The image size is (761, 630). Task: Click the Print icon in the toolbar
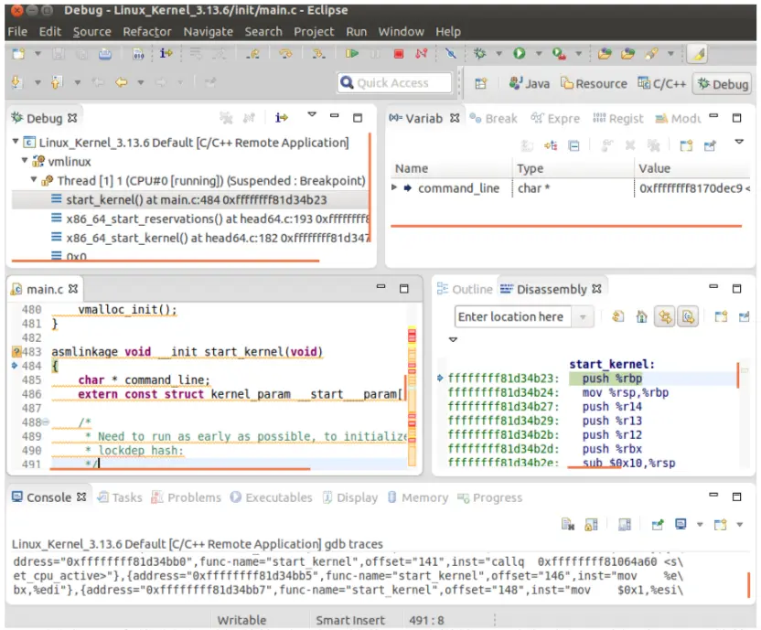point(105,53)
